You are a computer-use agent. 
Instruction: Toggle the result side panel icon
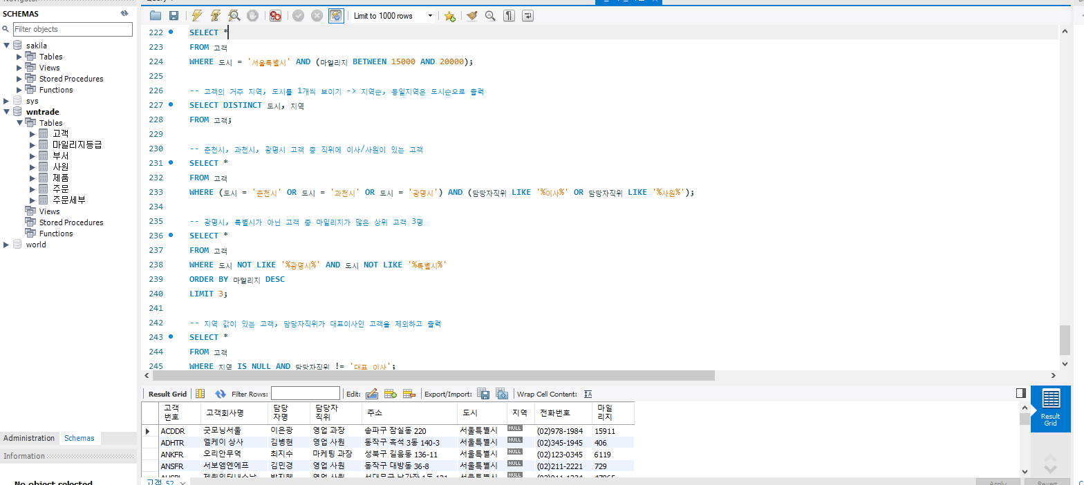pyautogui.click(x=1021, y=393)
